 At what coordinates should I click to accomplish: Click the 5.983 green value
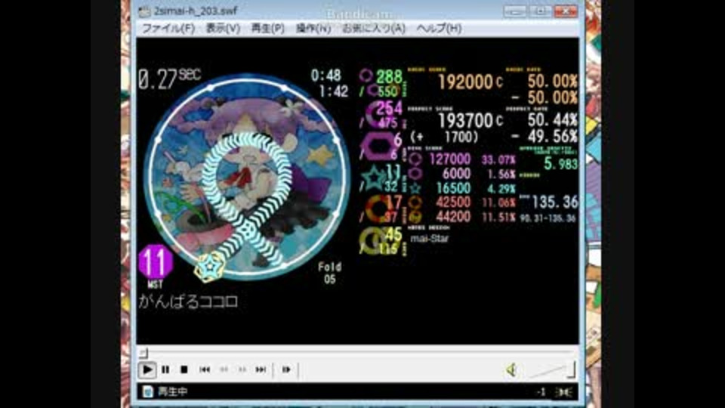(561, 164)
